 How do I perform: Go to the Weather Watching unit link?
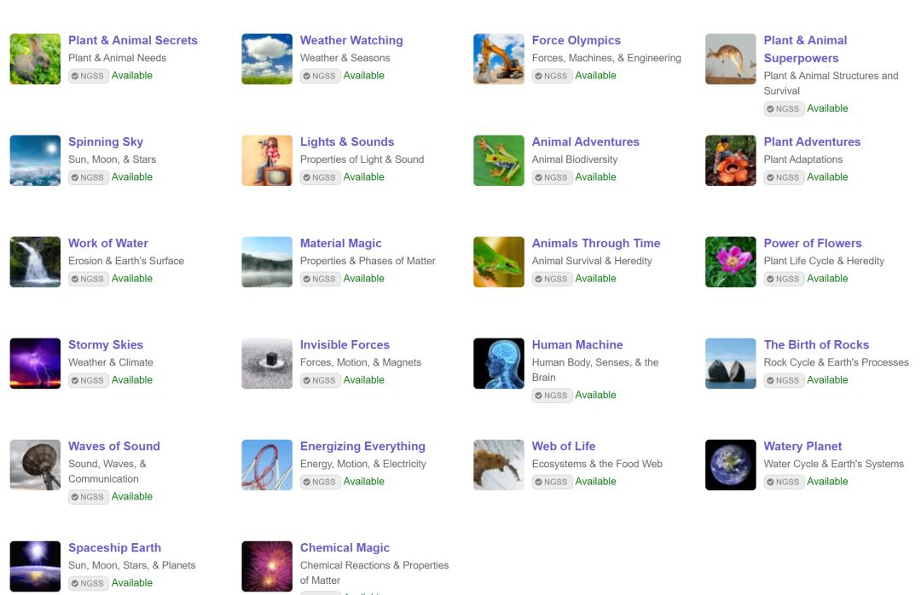pyautogui.click(x=351, y=41)
